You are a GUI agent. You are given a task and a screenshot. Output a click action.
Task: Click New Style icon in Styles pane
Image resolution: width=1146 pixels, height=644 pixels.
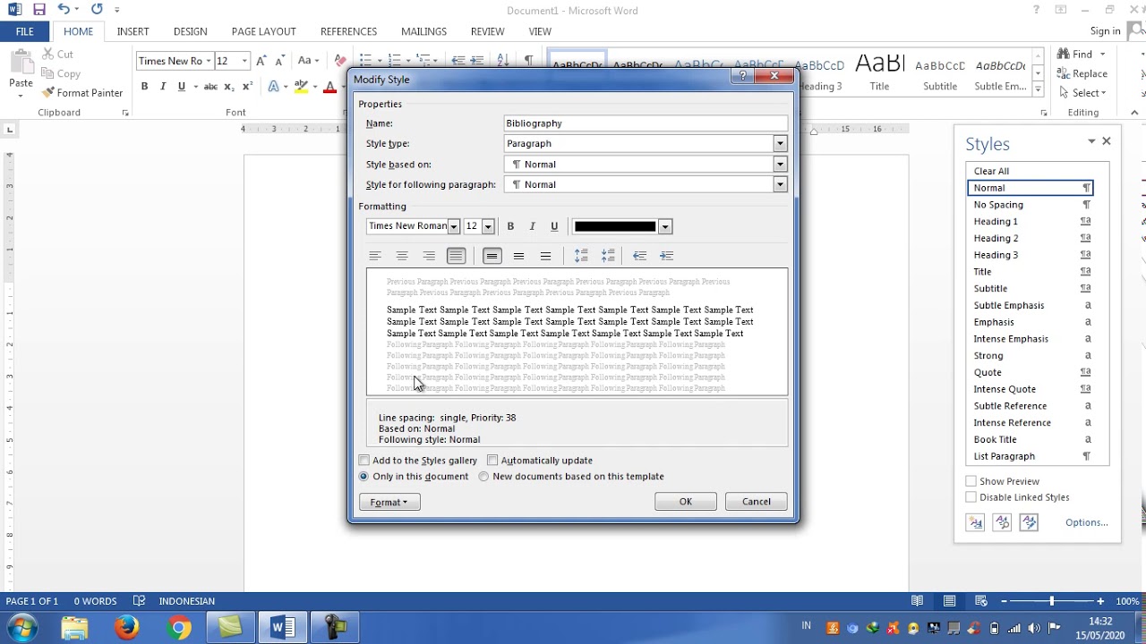[975, 522]
